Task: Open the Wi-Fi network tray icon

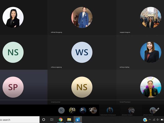Action: 154,120
